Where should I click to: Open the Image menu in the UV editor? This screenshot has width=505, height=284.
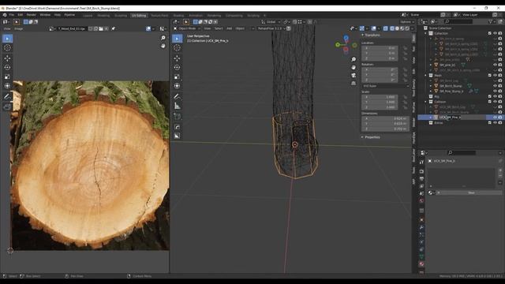[x=19, y=28]
